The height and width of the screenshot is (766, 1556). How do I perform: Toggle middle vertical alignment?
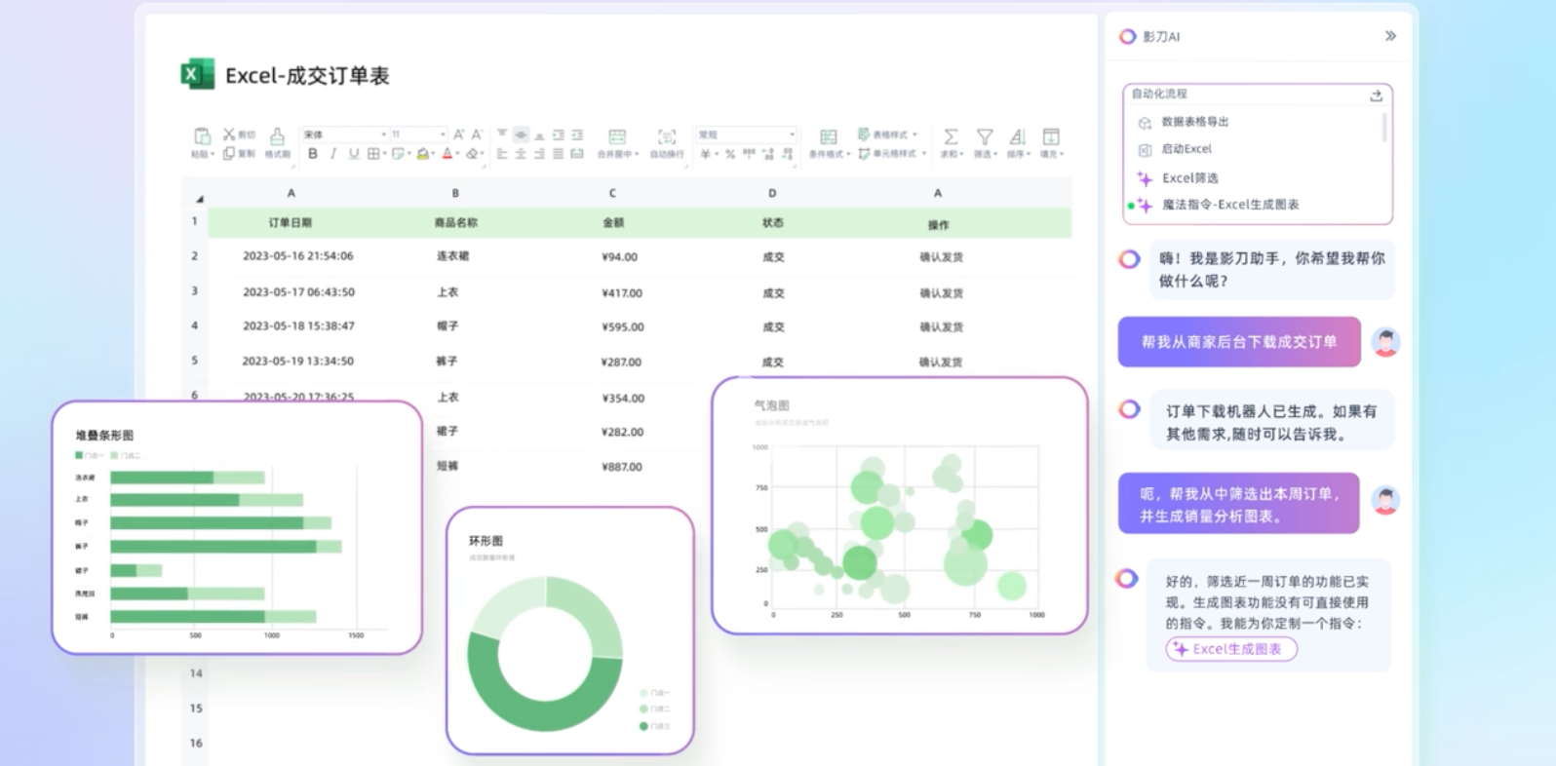pyautogui.click(x=521, y=134)
